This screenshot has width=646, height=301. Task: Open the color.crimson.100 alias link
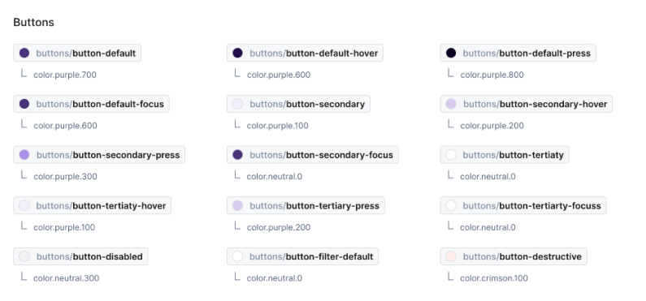494,278
